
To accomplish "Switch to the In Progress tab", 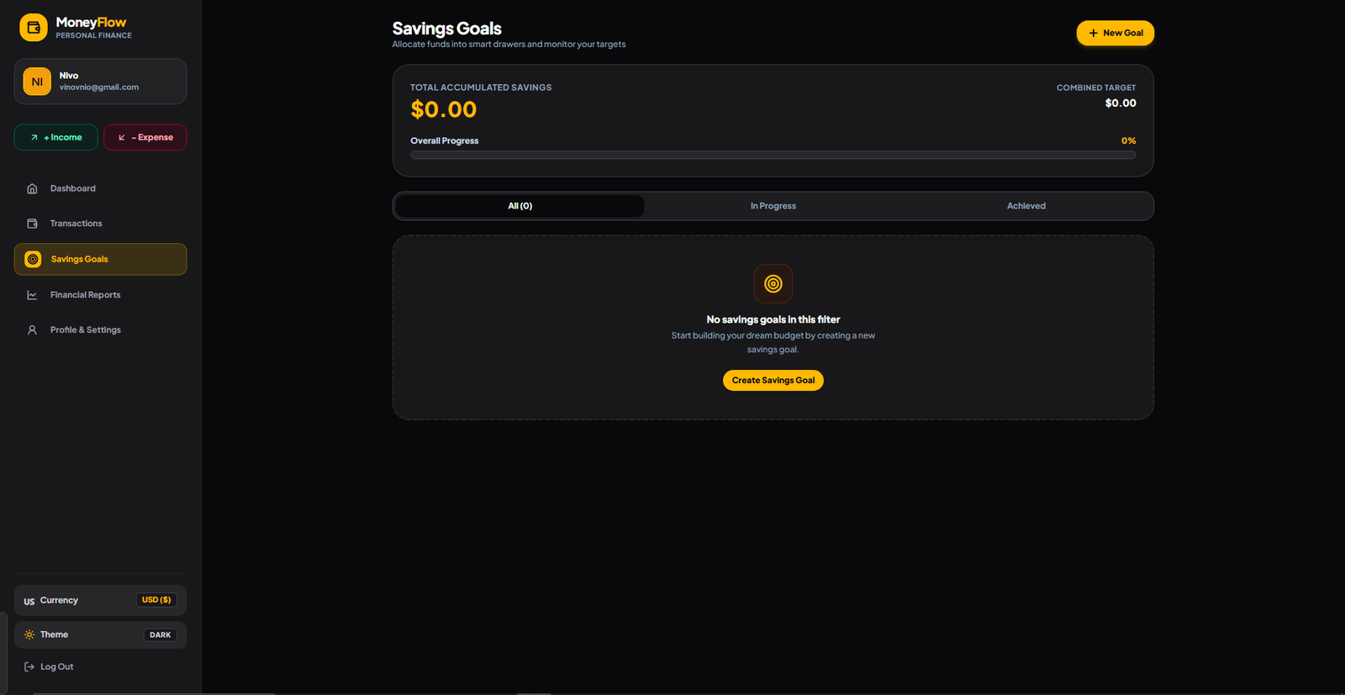I will pyautogui.click(x=773, y=206).
